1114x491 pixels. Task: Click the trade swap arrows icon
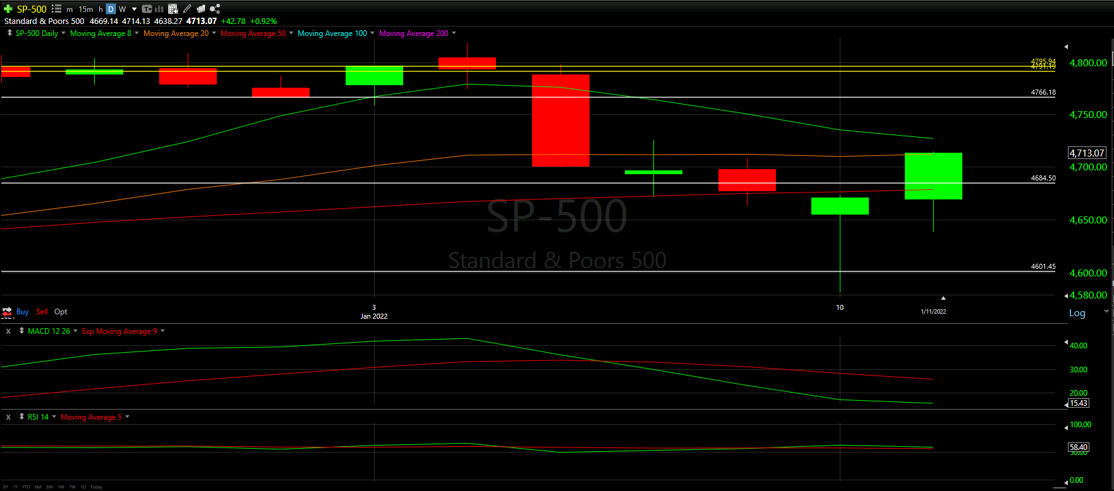tap(7, 312)
